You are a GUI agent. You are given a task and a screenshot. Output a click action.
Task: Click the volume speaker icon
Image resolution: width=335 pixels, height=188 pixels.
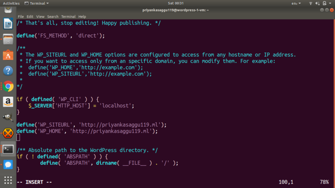(x=318, y=3)
